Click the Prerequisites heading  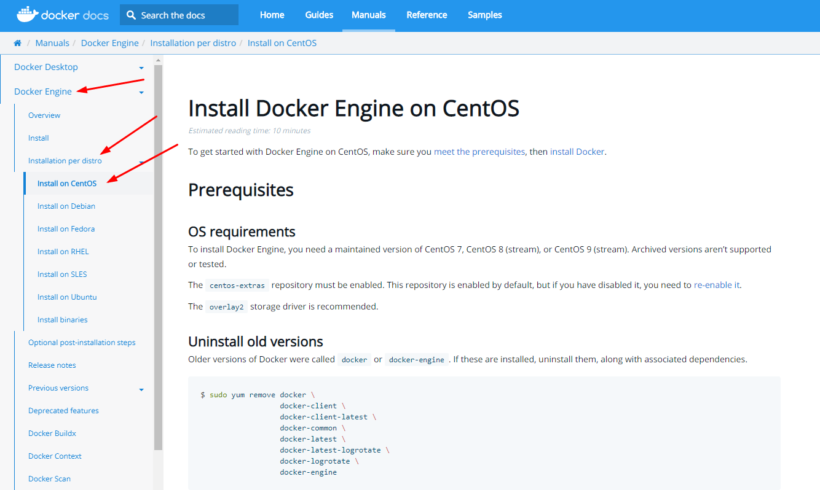pyautogui.click(x=241, y=190)
